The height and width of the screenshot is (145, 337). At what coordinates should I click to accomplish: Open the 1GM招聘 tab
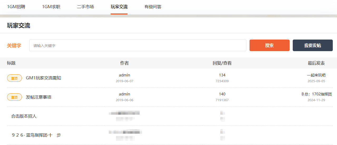[16, 7]
